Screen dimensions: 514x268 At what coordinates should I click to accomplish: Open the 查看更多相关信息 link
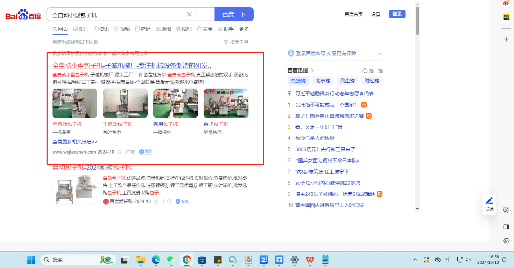(75, 142)
